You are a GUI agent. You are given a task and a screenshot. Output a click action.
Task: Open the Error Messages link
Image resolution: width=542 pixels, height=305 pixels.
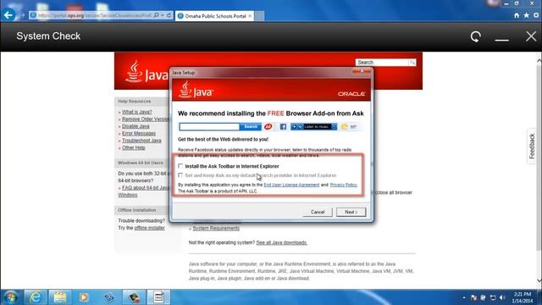tap(139, 134)
